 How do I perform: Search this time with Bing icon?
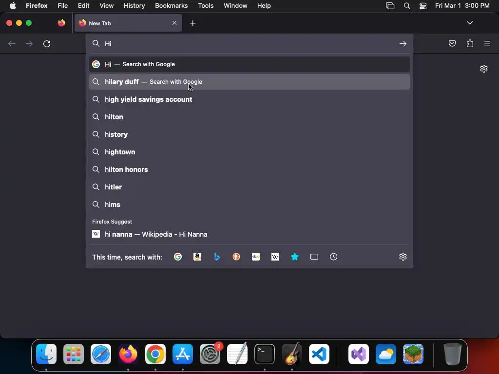217,257
